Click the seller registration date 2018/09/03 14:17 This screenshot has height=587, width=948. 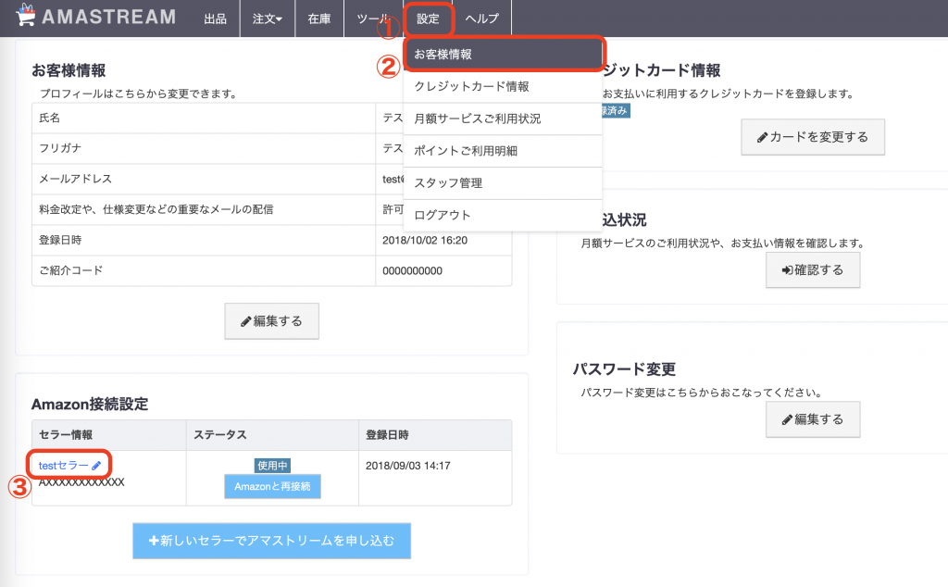pos(408,466)
